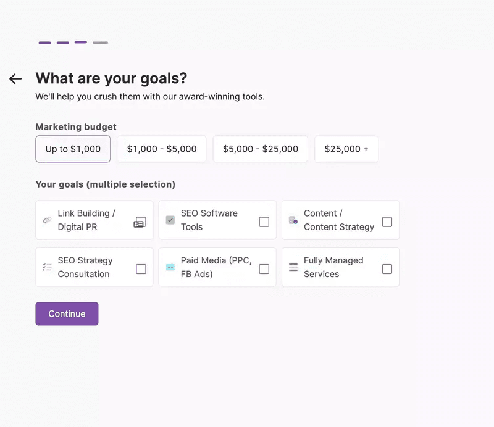Click the back arrow beside the heading
Viewport: 494px width, 427px height.
(15, 78)
